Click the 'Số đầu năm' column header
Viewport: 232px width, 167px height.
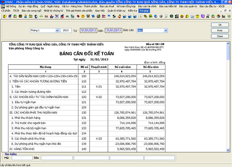(151, 67)
